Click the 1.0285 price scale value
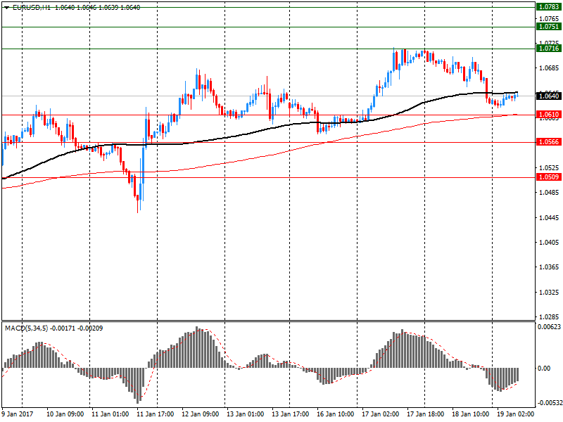This screenshot has height=422, width=563. click(549, 317)
